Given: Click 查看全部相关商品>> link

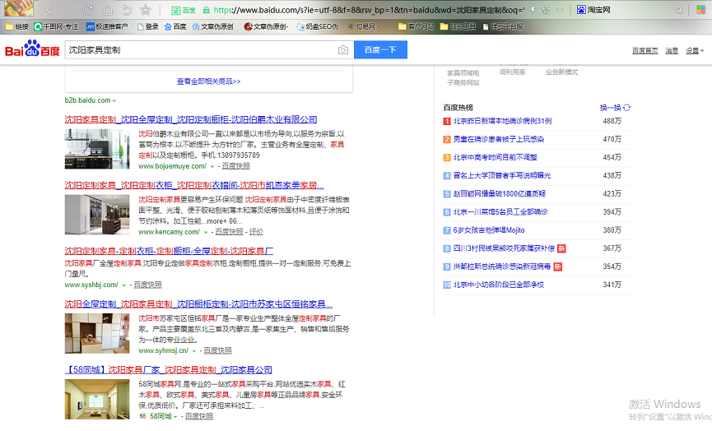Looking at the screenshot, I should click(x=208, y=81).
